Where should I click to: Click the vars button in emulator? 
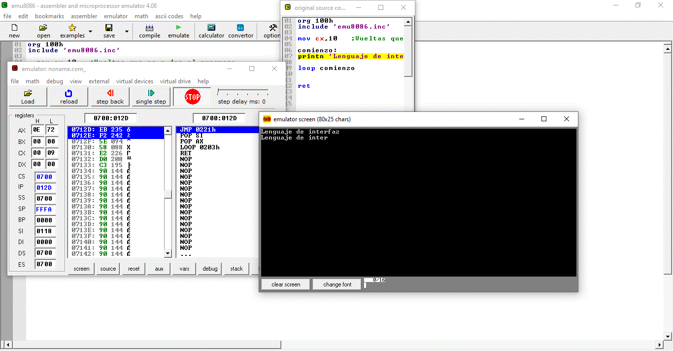(184, 269)
